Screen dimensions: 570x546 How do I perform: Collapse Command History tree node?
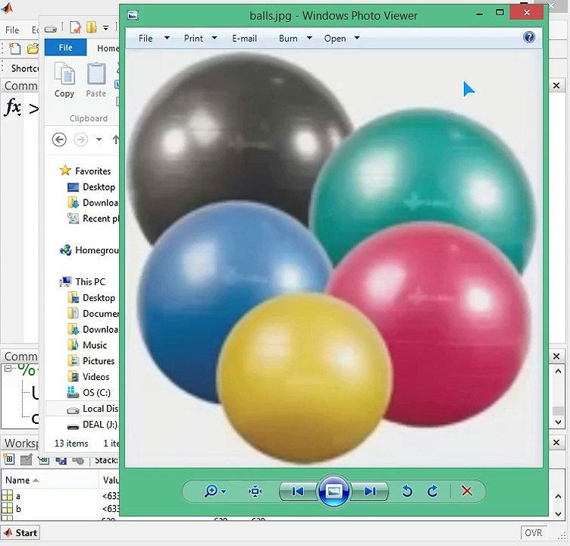[8, 369]
